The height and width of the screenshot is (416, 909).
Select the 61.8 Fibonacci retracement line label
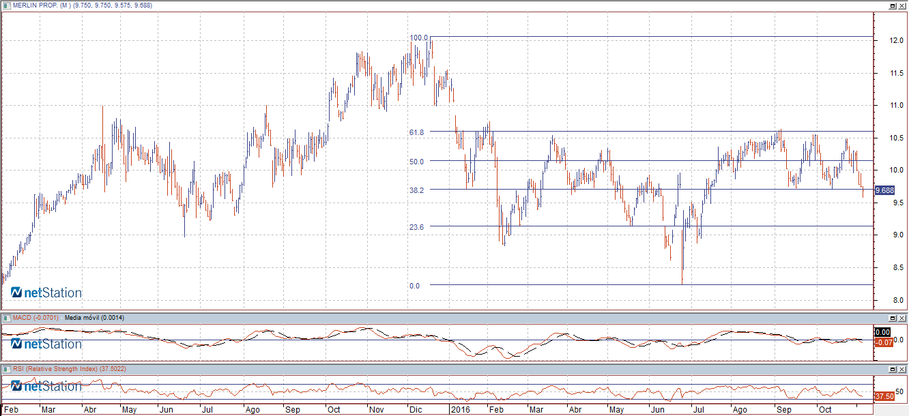pyautogui.click(x=417, y=132)
